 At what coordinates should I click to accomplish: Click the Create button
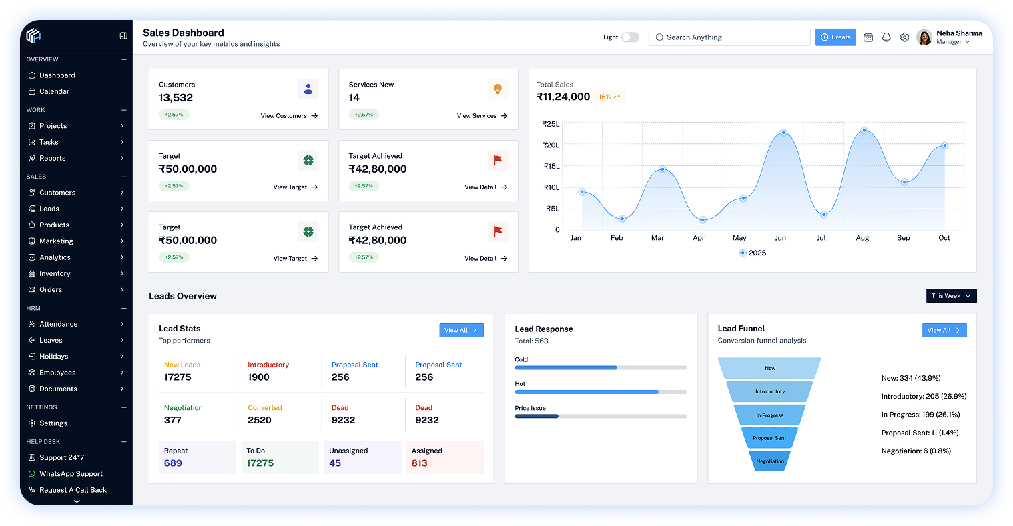click(x=835, y=37)
